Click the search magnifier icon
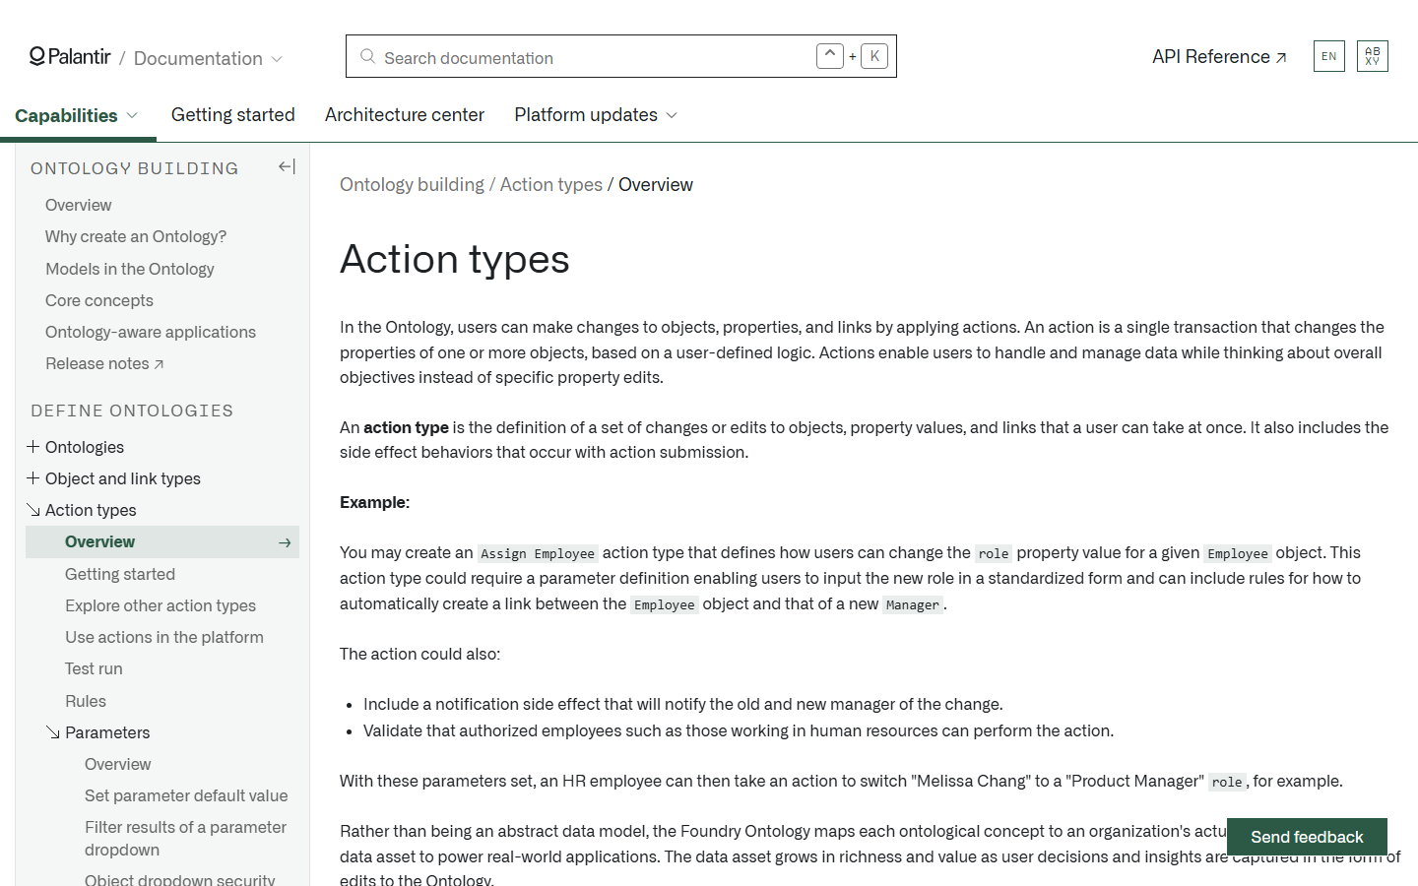 (367, 57)
